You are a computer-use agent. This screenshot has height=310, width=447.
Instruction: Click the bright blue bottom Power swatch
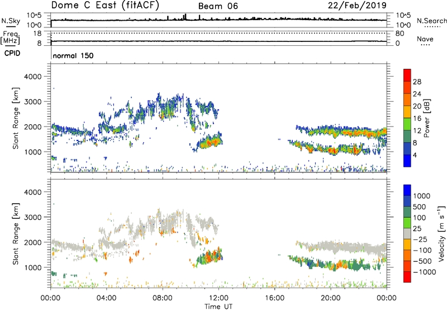click(407, 161)
